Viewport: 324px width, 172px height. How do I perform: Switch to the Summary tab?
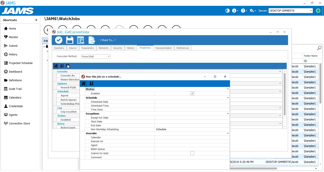point(59,48)
